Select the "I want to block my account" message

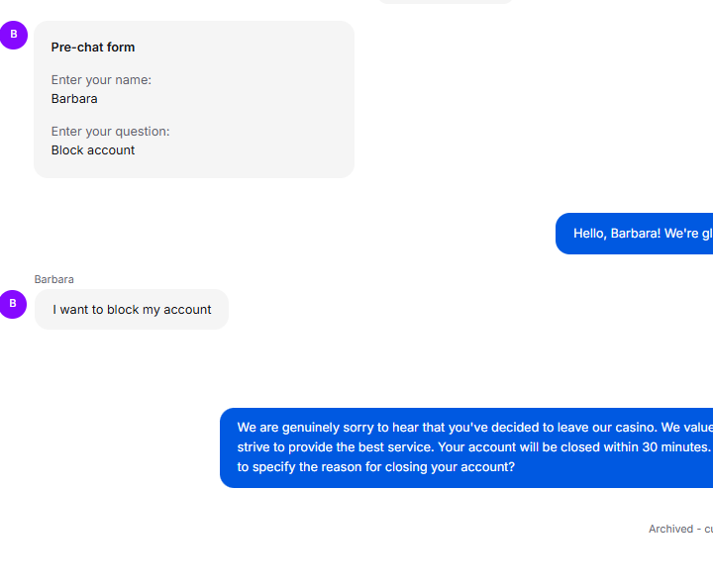pyautogui.click(x=132, y=310)
